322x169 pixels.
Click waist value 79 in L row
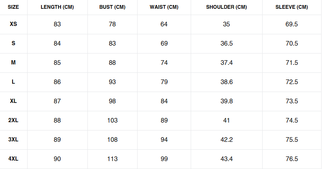click(x=164, y=82)
